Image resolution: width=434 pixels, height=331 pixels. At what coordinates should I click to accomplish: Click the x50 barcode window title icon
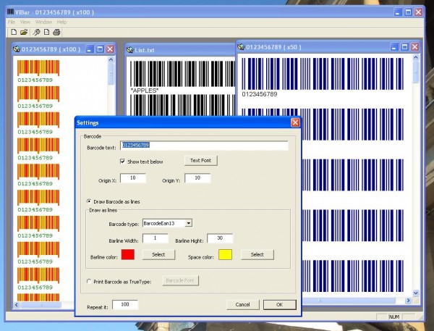click(x=242, y=46)
